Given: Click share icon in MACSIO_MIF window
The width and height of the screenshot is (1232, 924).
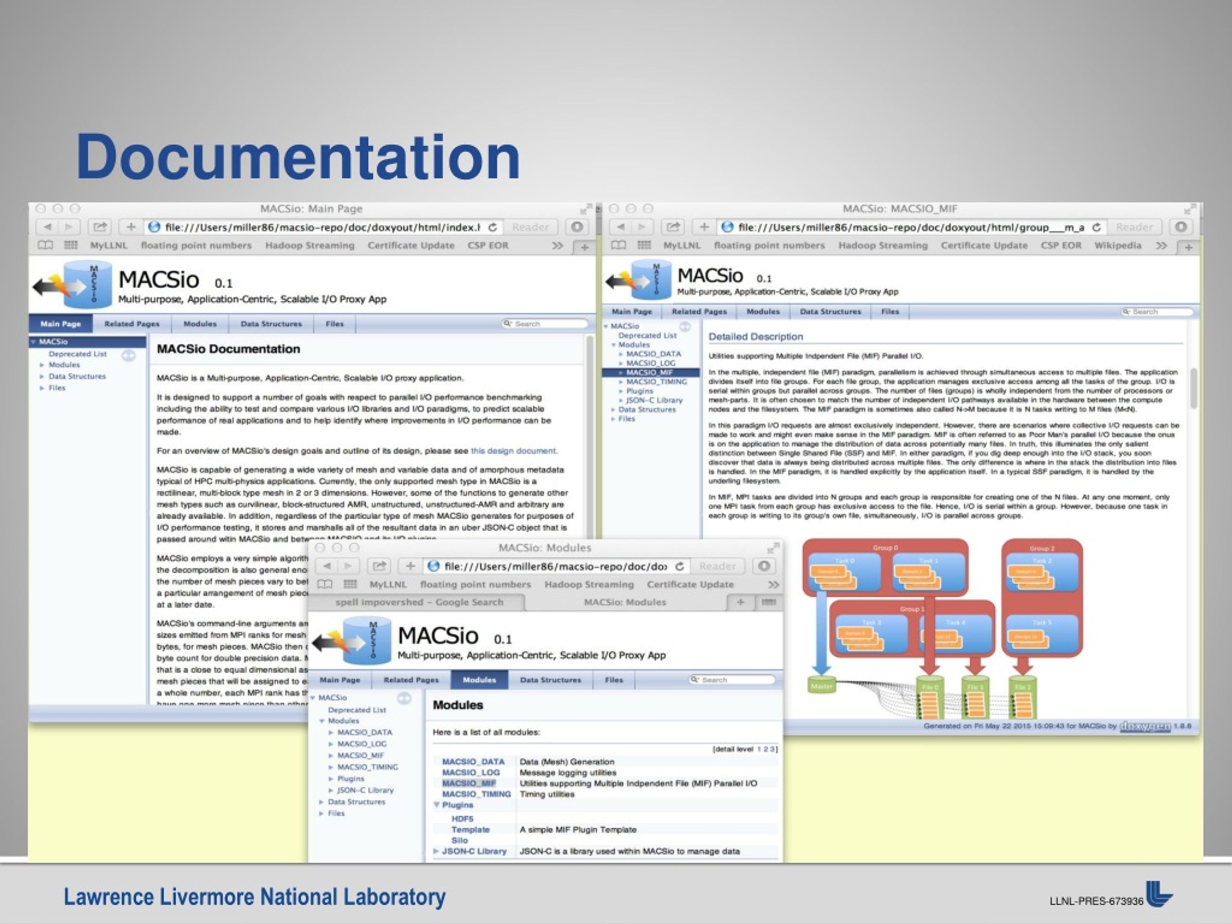Looking at the screenshot, I should pos(673,227).
